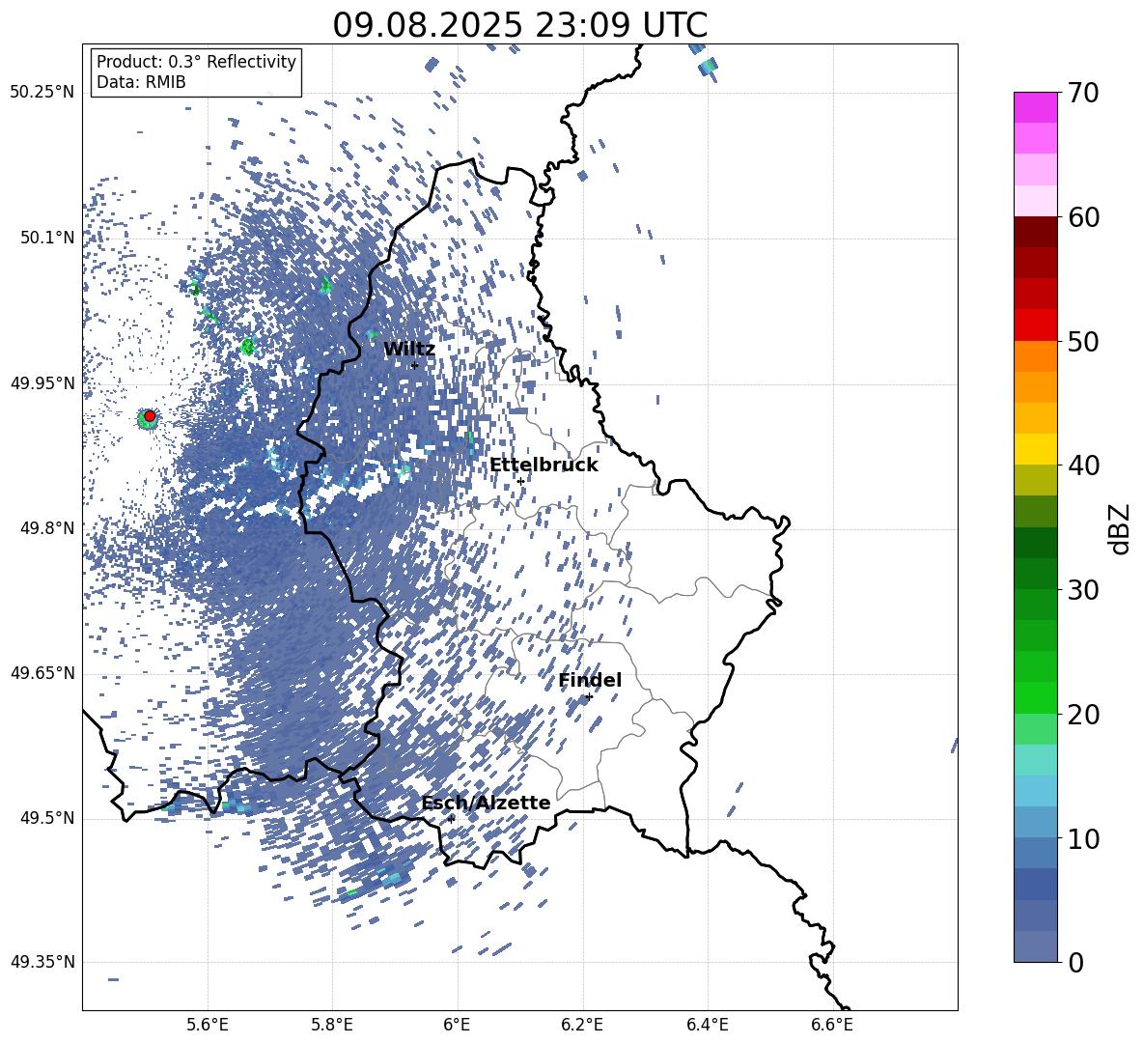Select the Ettelbruck city label
Screen dimensions: 1143x1044
click(544, 466)
